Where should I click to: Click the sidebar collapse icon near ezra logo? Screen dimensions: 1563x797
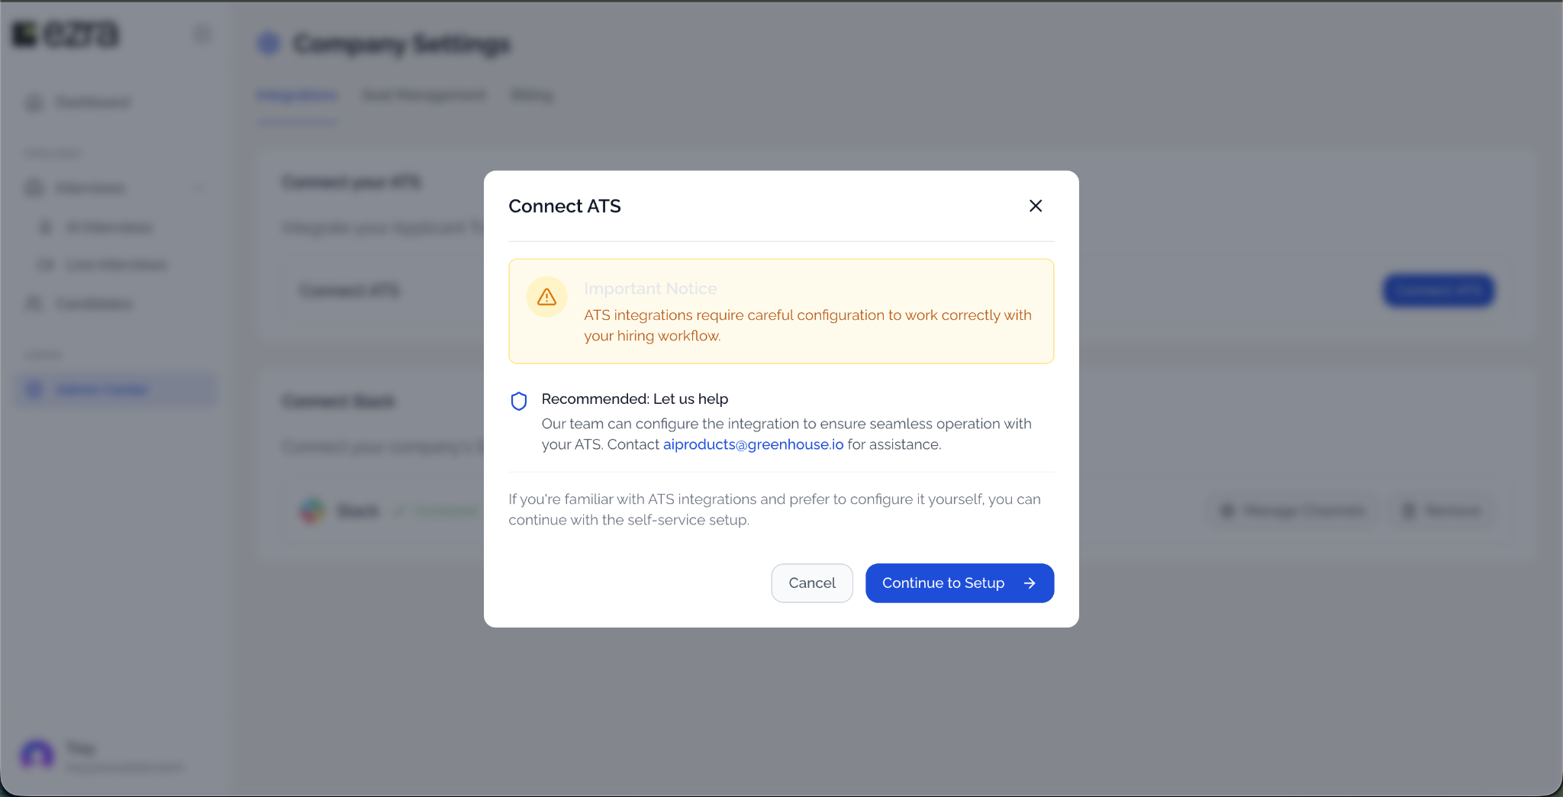(x=202, y=34)
